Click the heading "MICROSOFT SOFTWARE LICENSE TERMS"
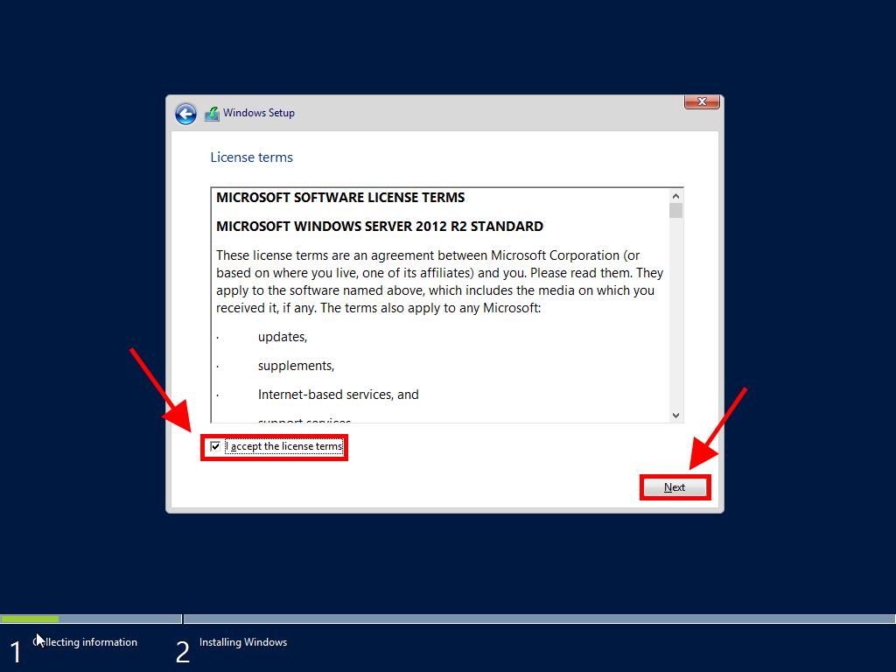896x672 pixels. (340, 198)
